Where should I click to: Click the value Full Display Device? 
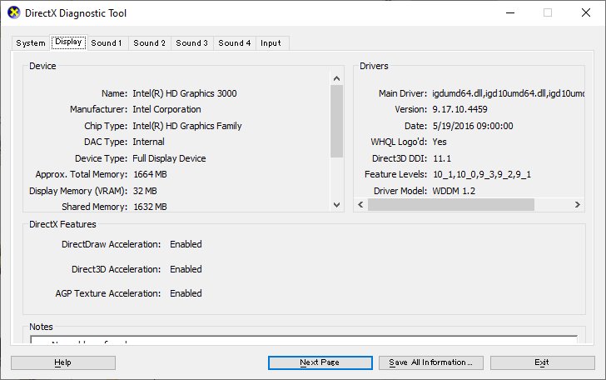pyautogui.click(x=169, y=158)
